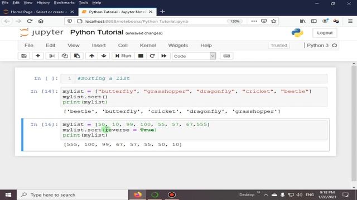This screenshot has width=357, height=200.
Task: Bookmark this page star icon
Action: [274, 21]
